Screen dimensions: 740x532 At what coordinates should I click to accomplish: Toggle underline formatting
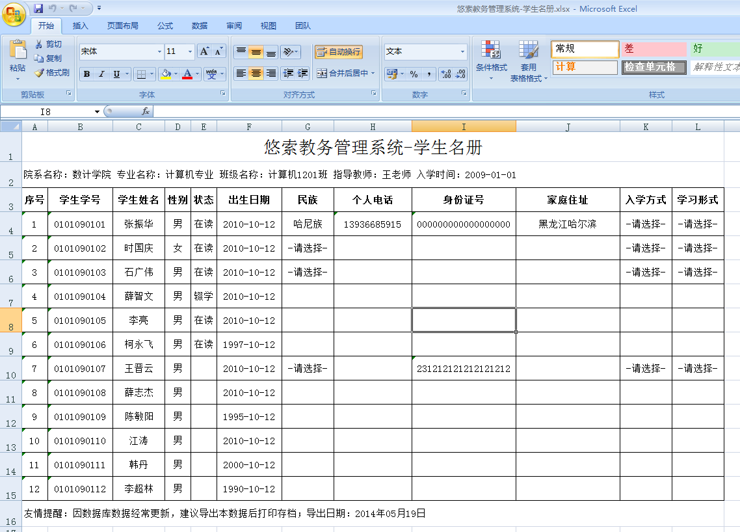116,73
